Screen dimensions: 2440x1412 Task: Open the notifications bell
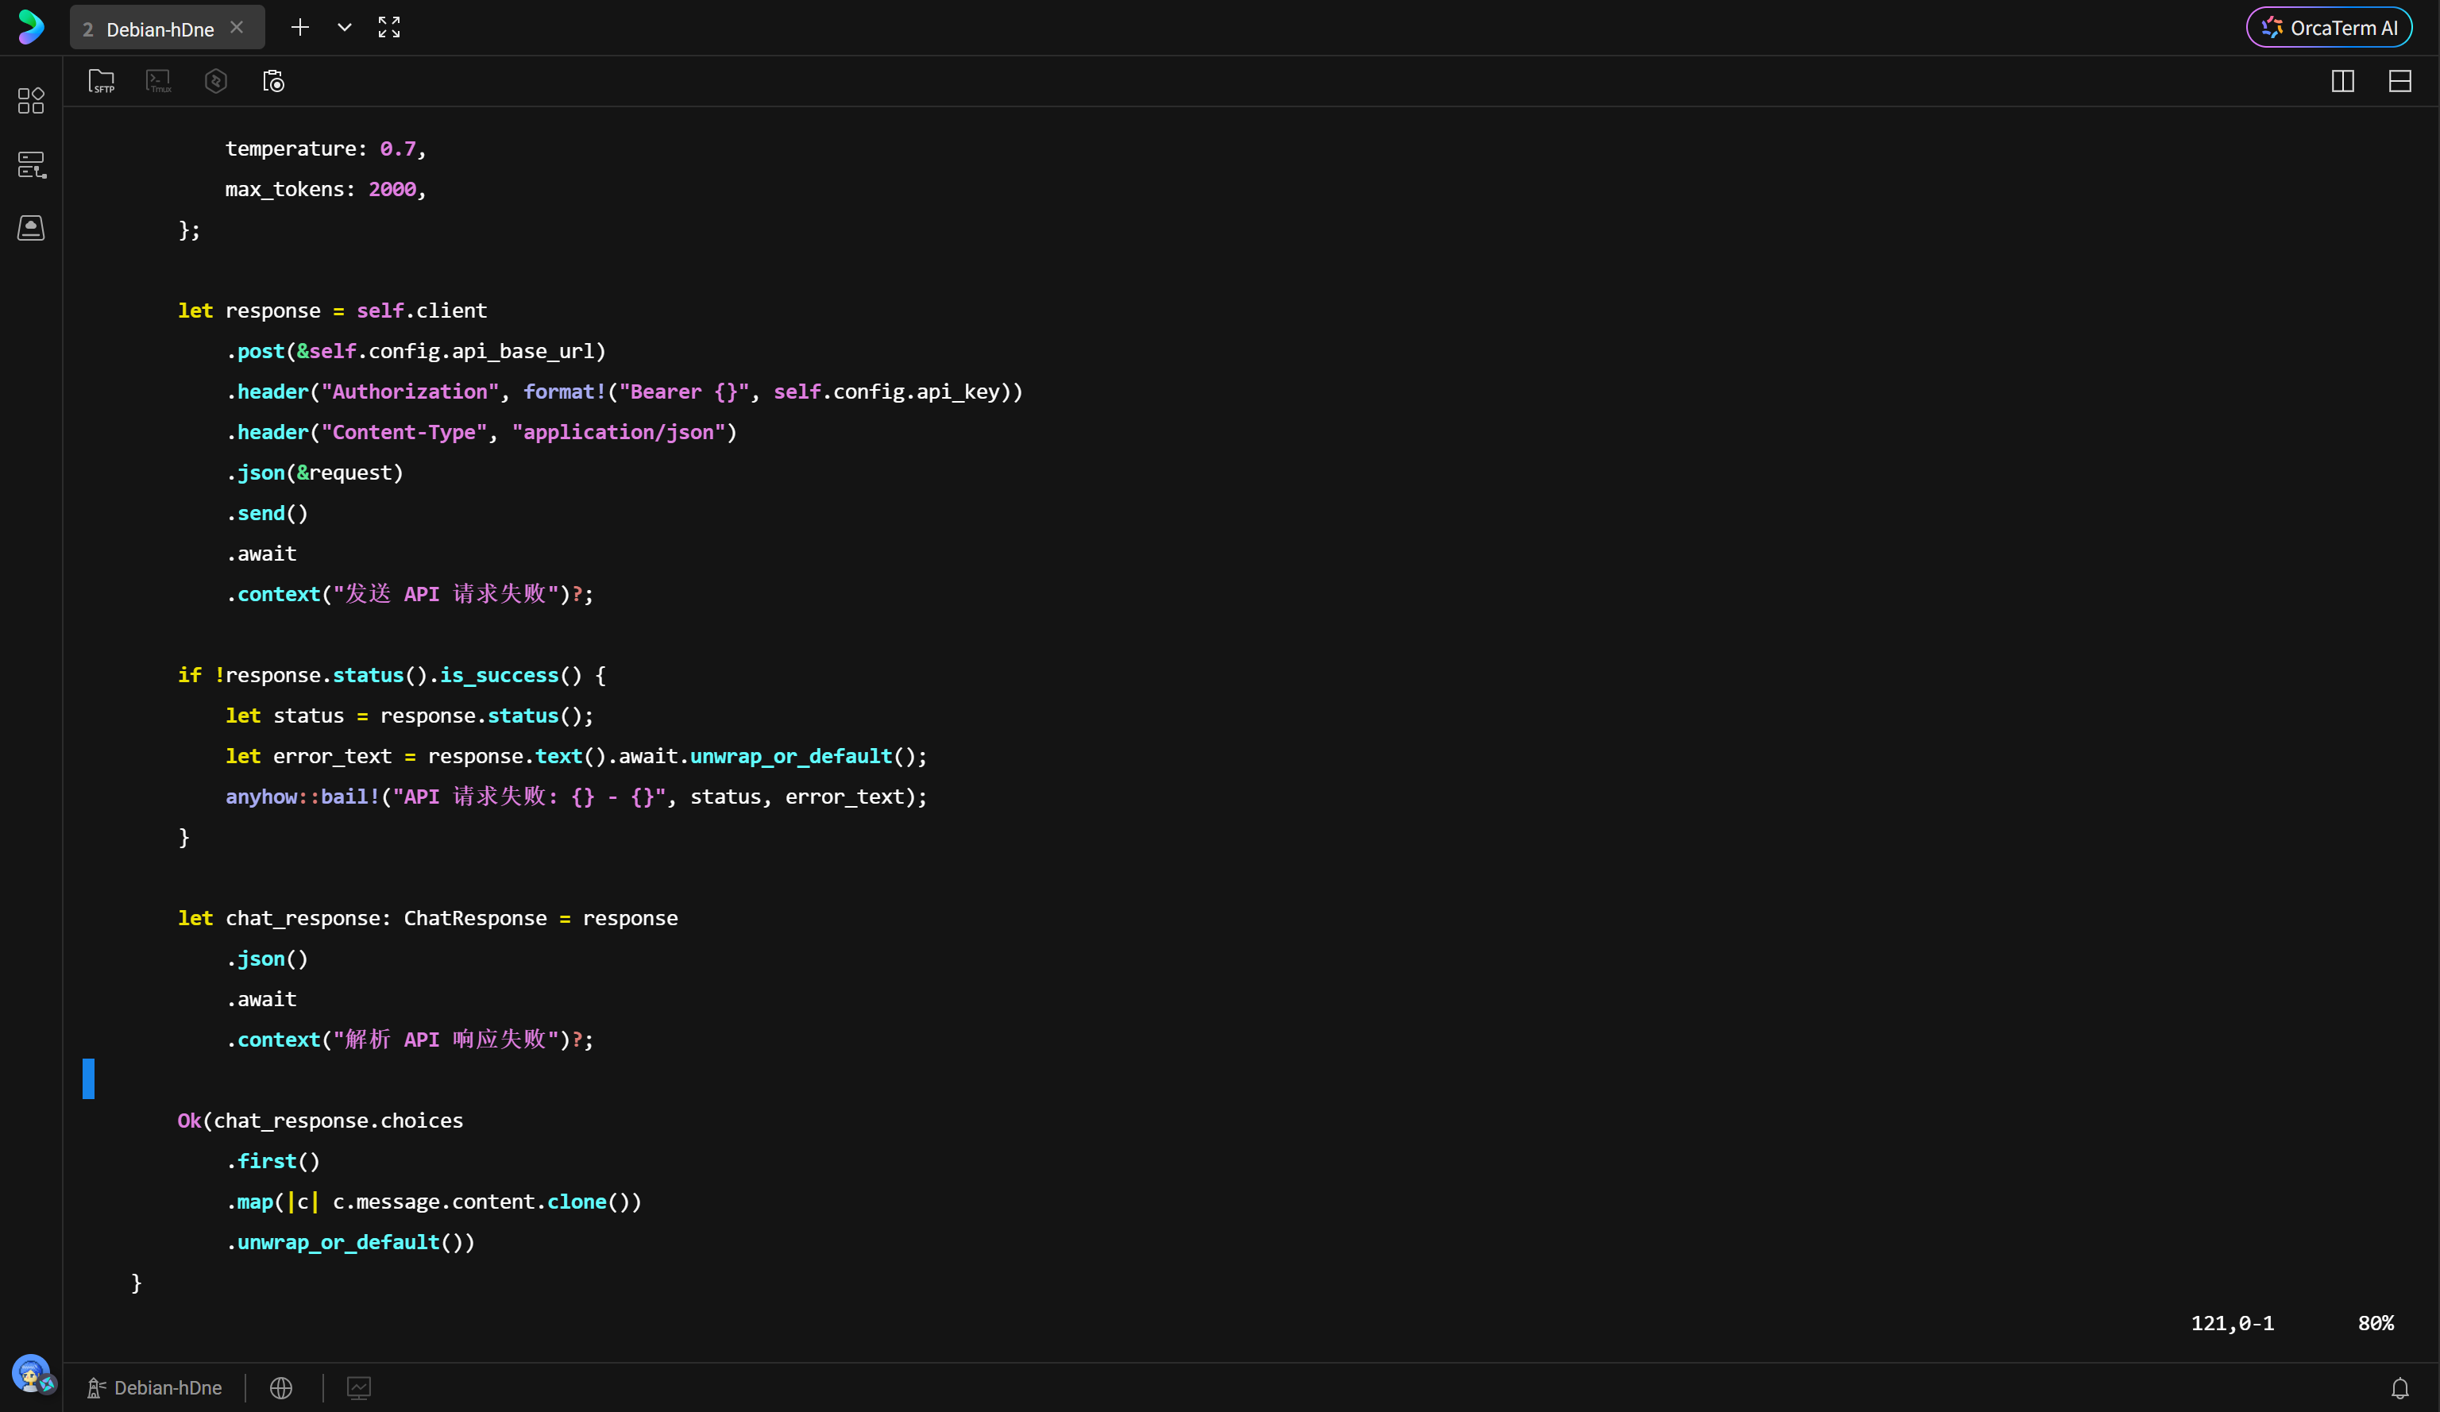[2399, 1388]
